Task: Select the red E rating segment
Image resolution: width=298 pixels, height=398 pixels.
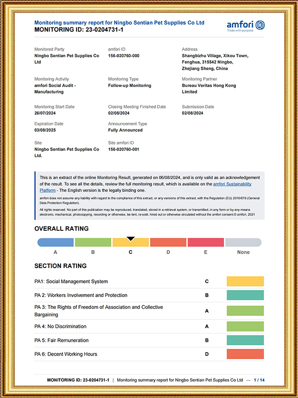Action: click(x=206, y=242)
